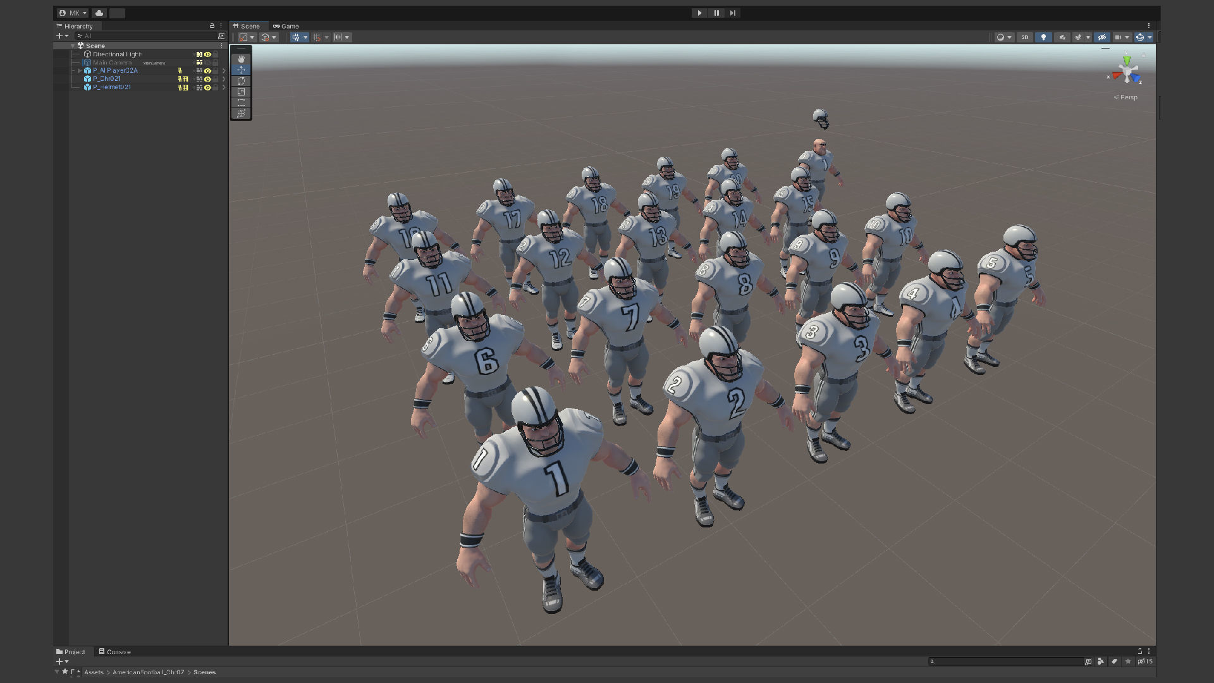Screen dimensions: 1214x683
Task: Click Assets in the project breadcrumb
Action: pos(94,672)
